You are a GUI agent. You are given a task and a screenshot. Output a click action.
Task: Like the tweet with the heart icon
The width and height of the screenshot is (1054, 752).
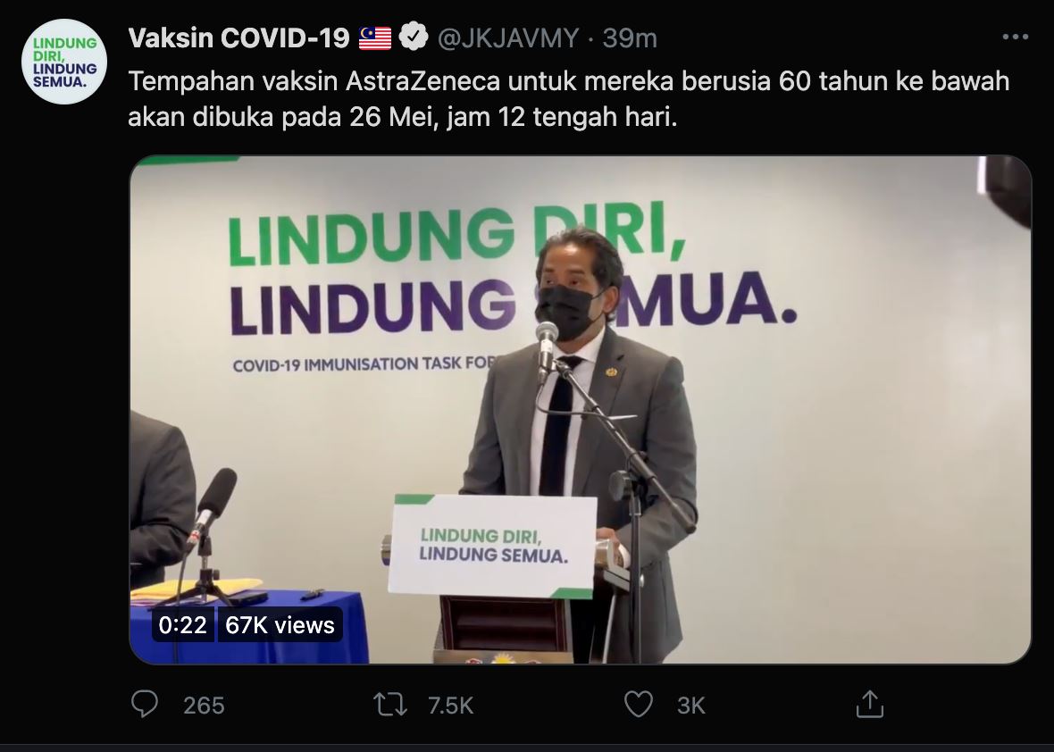[x=639, y=705]
